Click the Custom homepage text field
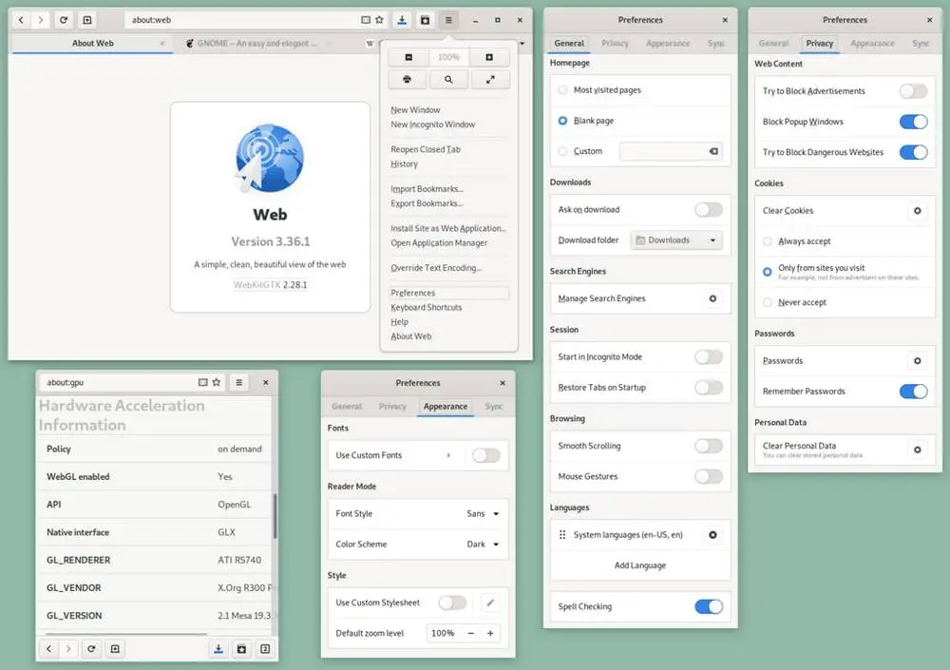 (x=671, y=151)
